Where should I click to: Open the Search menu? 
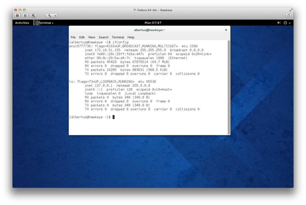coord(103,37)
